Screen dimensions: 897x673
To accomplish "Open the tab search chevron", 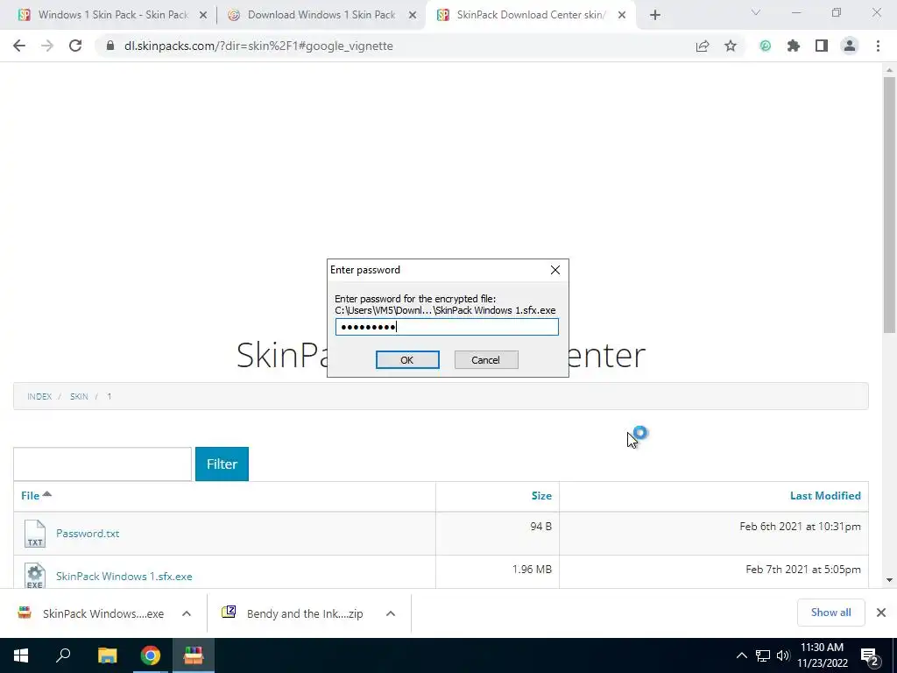I will (756, 12).
